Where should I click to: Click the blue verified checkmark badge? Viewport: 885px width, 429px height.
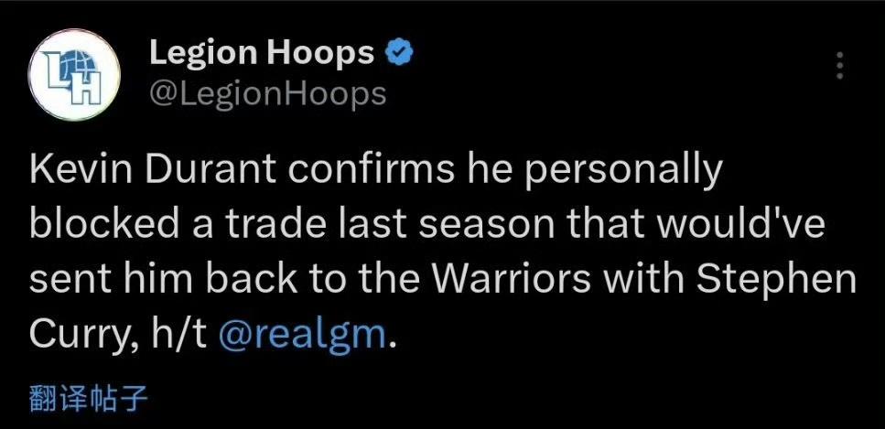click(x=399, y=54)
